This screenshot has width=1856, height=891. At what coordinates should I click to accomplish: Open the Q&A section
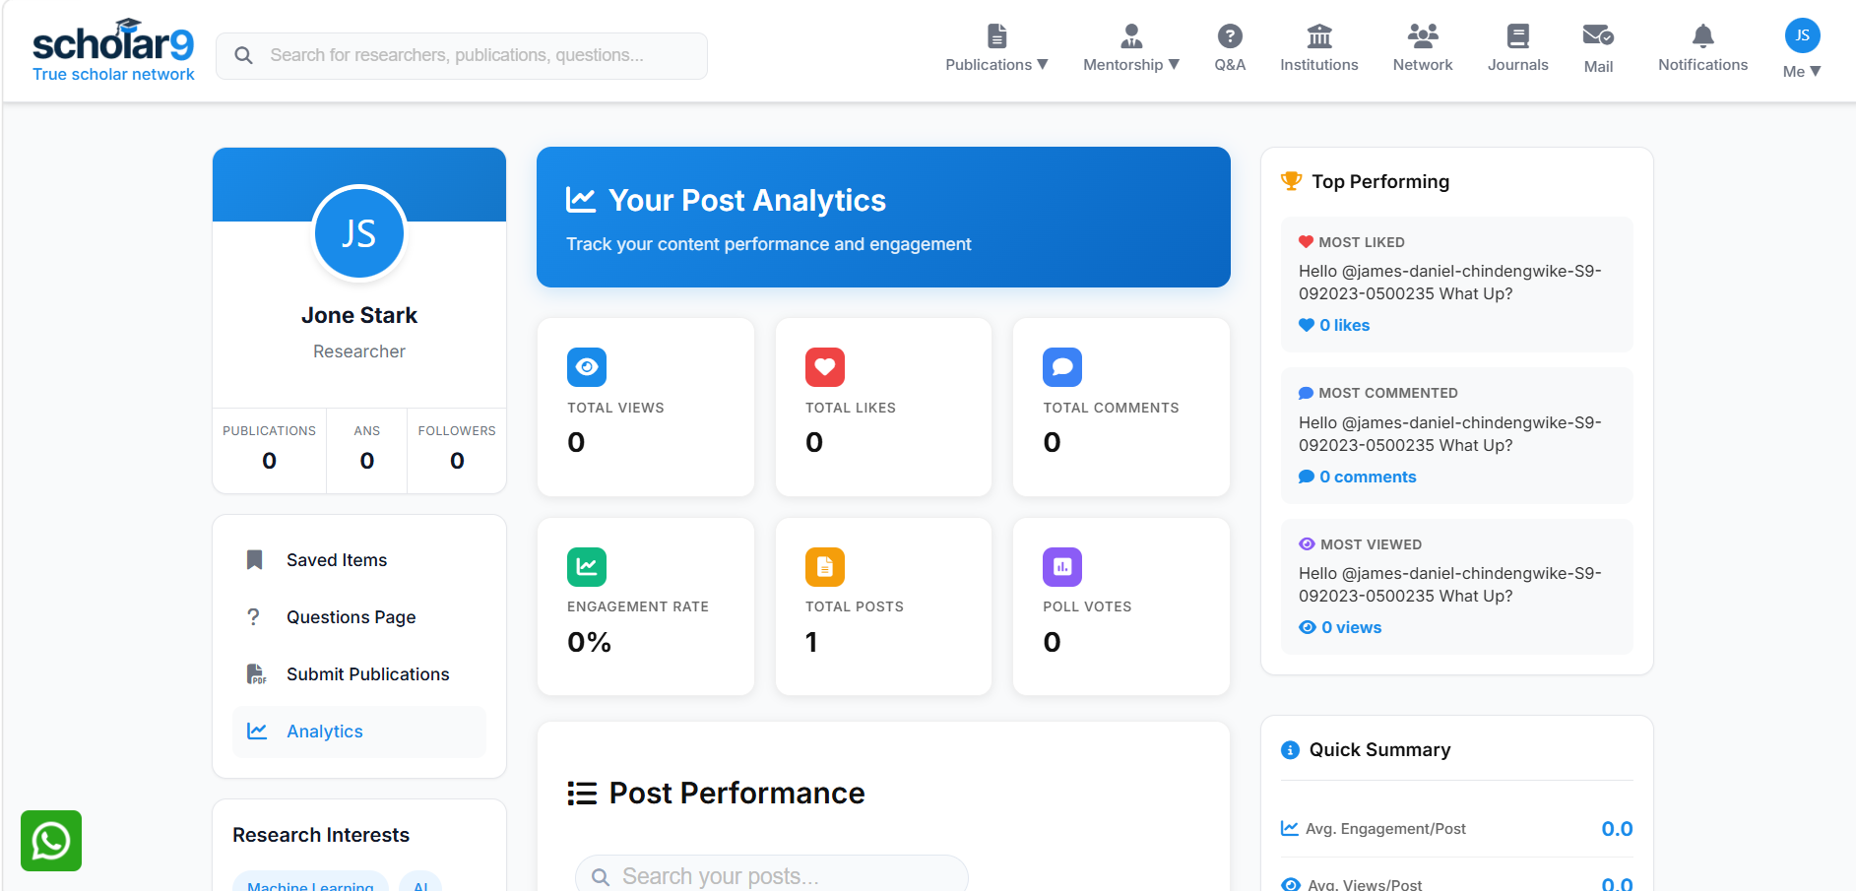pos(1230,48)
